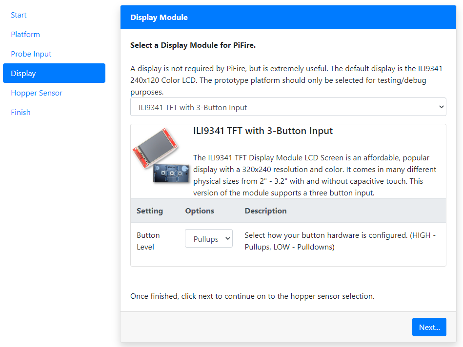Jump to the Hopper Sensor step
The height and width of the screenshot is (347, 463).
tap(37, 93)
